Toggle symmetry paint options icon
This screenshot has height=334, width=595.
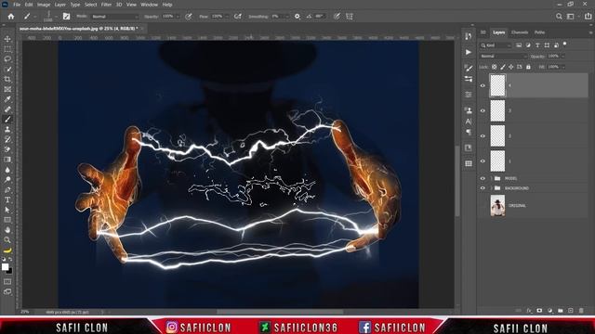(x=350, y=17)
